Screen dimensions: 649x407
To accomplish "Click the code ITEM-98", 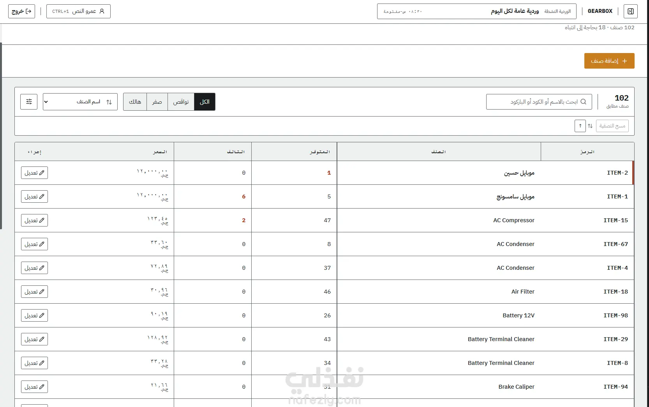I will (x=615, y=315).
